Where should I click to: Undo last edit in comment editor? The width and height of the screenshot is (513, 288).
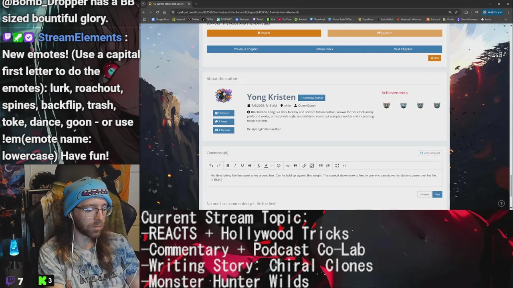[x=211, y=166]
